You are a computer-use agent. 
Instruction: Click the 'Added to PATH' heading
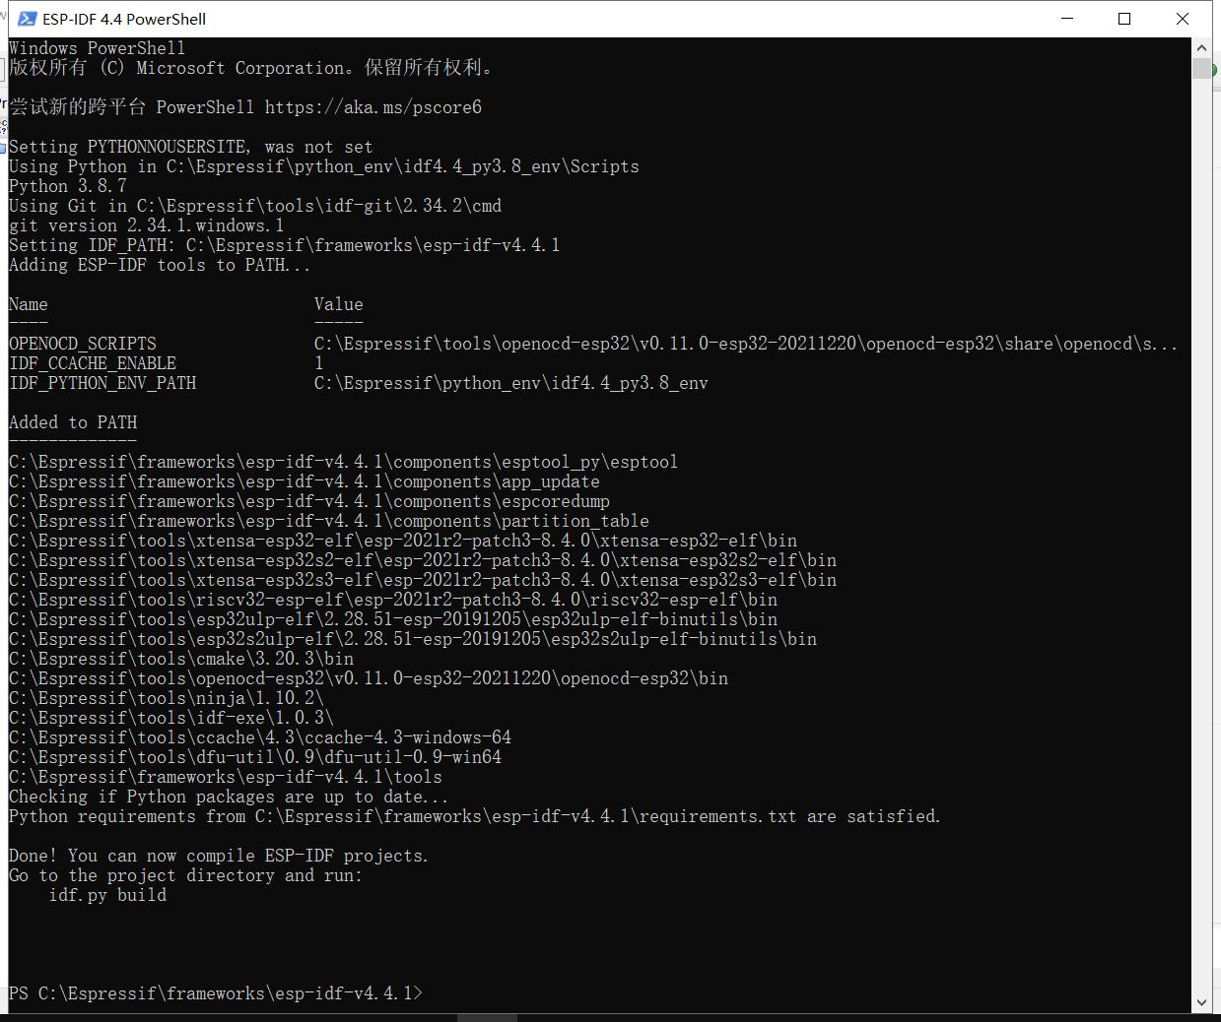click(73, 422)
